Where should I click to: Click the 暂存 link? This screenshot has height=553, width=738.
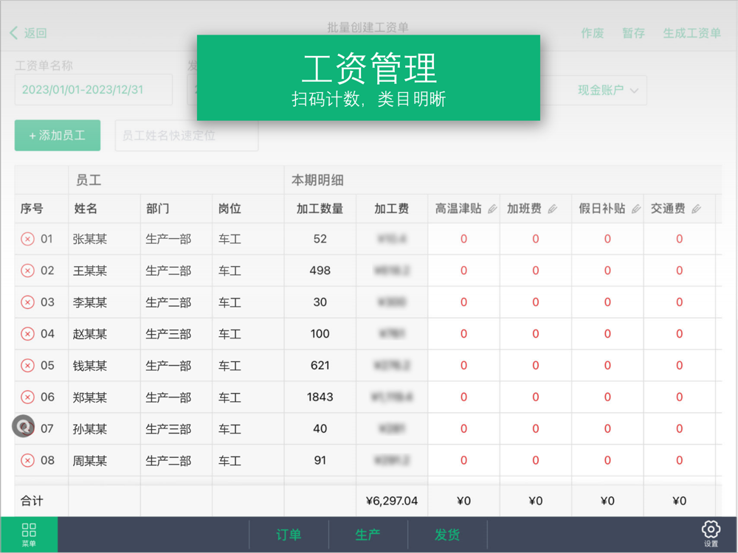633,33
